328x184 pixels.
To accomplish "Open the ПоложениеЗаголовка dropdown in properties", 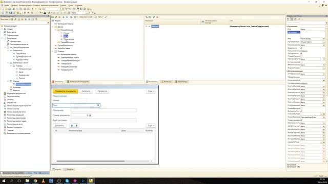I will (x=324, y=45).
